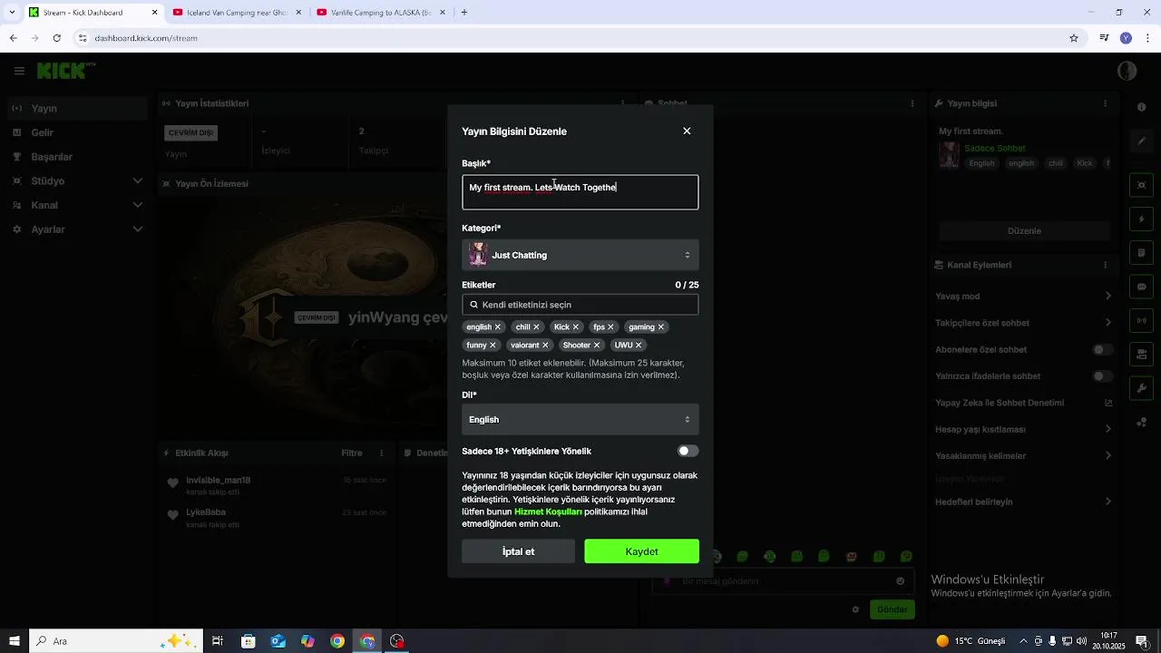The width and height of the screenshot is (1161, 653).
Task: Remove the 'chill' tag chip
Action: click(536, 326)
